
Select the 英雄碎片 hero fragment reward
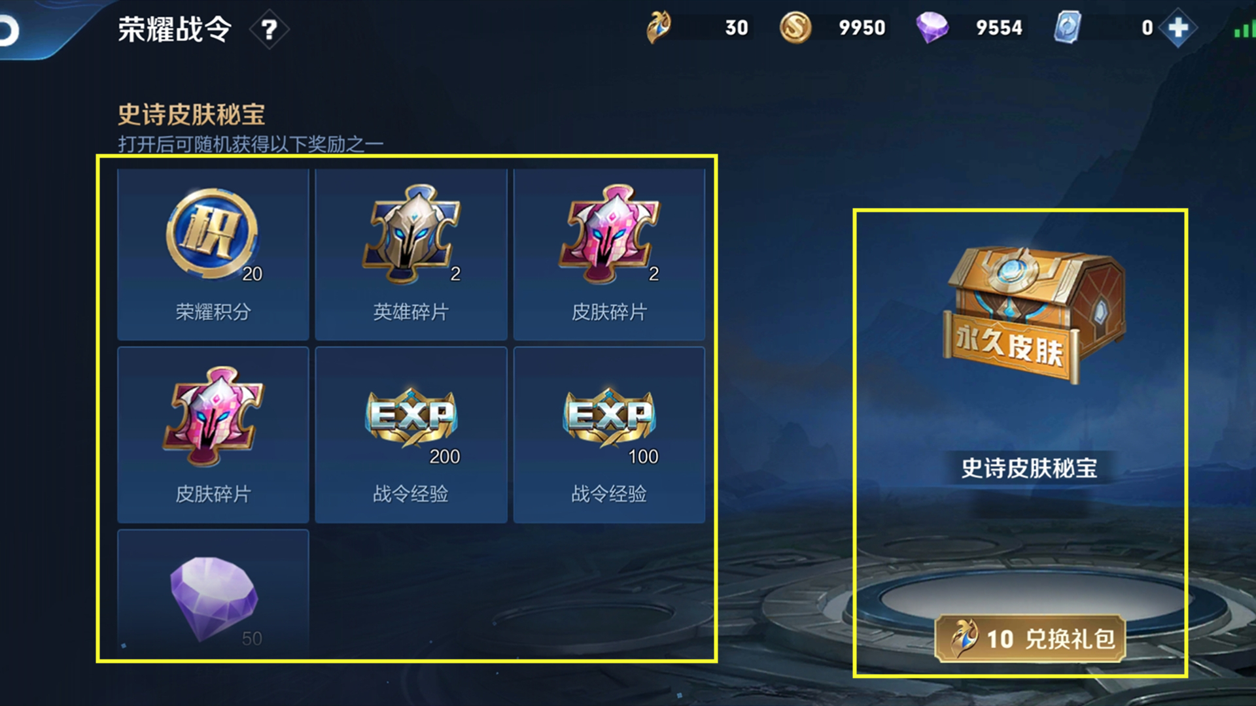[411, 254]
